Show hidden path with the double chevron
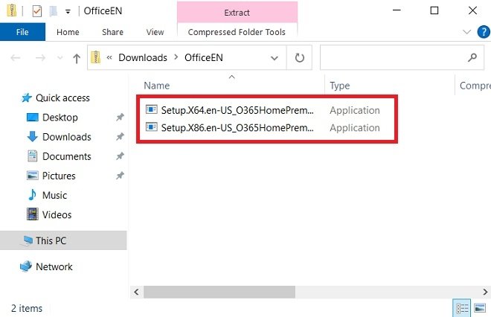The height and width of the screenshot is (317, 491). click(x=109, y=57)
